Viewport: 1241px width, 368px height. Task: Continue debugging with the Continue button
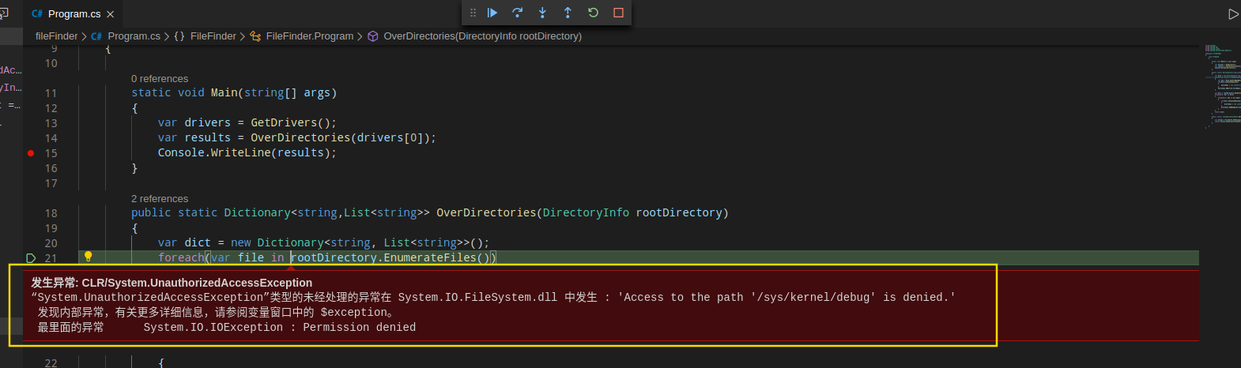coord(492,13)
